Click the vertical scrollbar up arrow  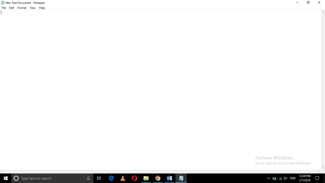[323, 12]
